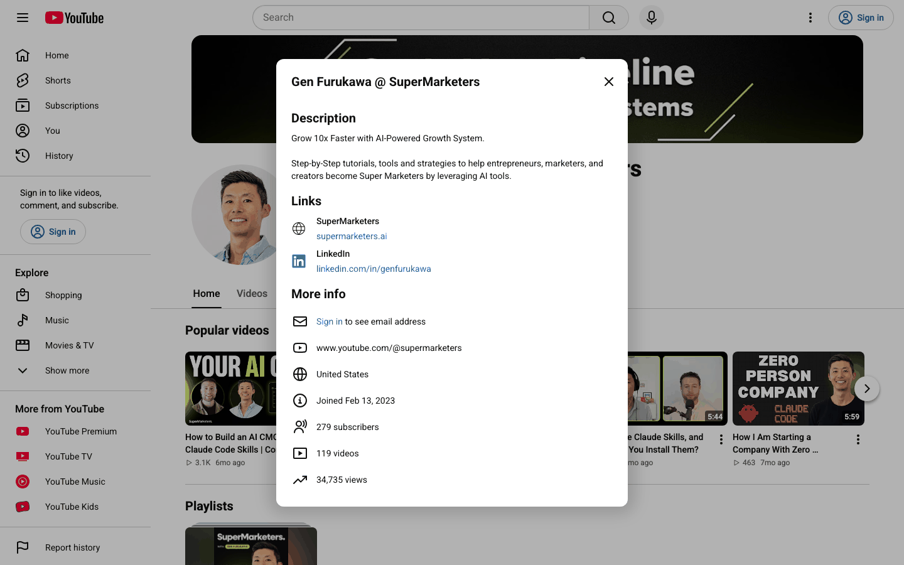View watch History
904x565 pixels.
coord(75,156)
